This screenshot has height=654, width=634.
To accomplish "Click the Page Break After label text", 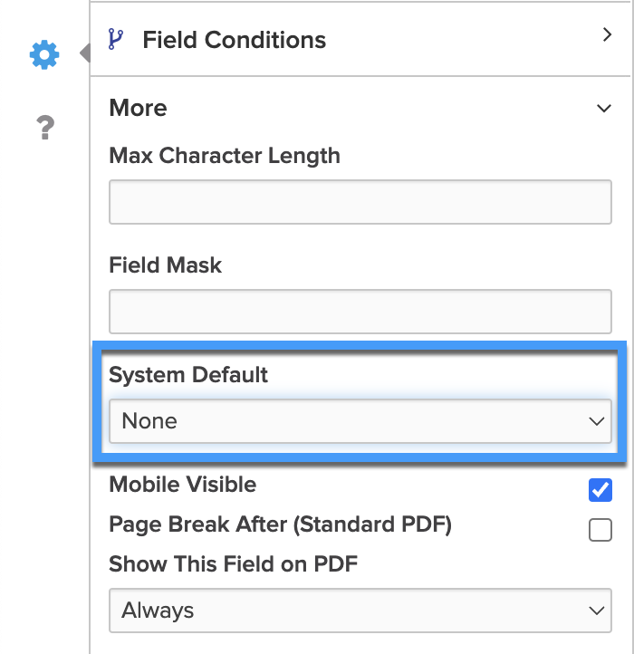I will (x=280, y=524).
